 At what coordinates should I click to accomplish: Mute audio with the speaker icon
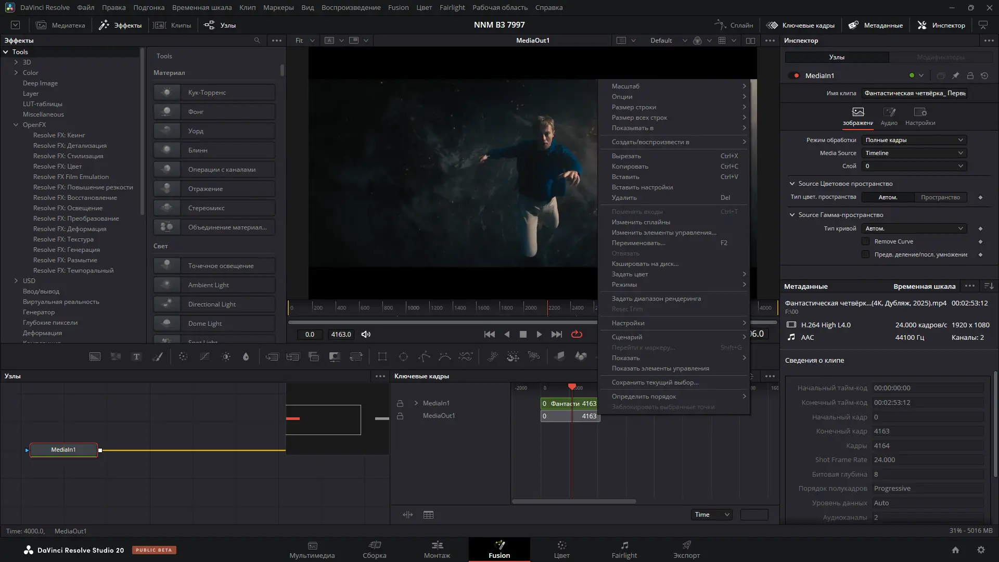(x=366, y=335)
